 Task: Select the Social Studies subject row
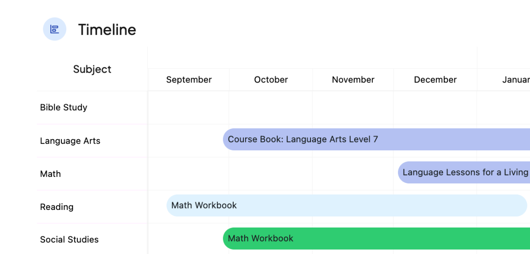[x=69, y=240]
